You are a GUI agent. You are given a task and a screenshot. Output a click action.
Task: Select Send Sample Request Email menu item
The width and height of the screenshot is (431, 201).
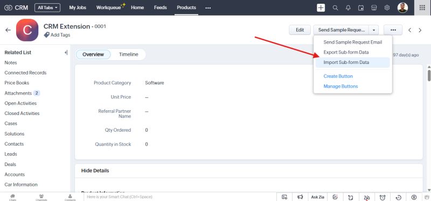point(353,42)
